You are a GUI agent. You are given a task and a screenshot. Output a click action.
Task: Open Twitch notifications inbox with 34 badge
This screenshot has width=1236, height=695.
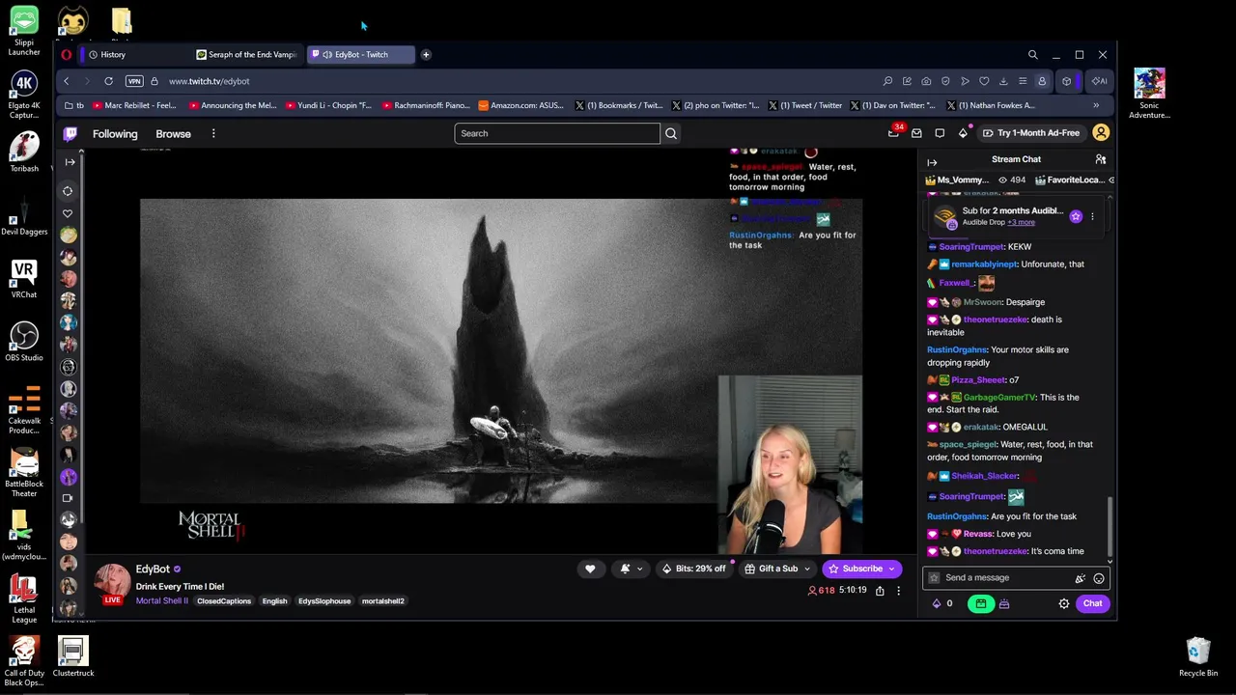pyautogui.click(x=894, y=132)
